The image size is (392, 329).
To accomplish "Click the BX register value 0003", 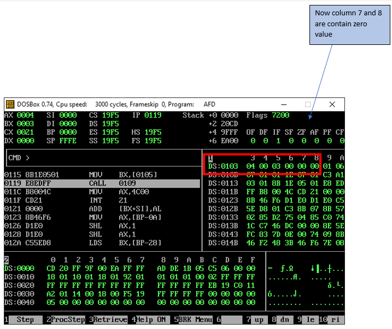I will pos(26,124).
